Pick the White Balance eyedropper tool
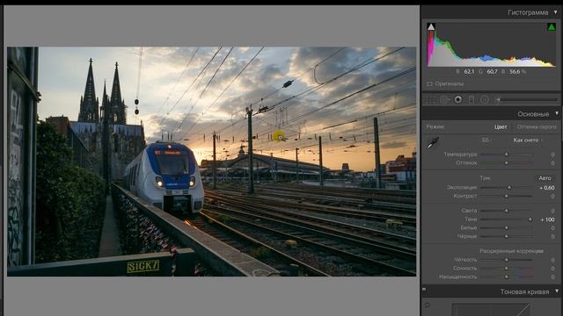Image resolution: width=563 pixels, height=316 pixels. tap(433, 142)
